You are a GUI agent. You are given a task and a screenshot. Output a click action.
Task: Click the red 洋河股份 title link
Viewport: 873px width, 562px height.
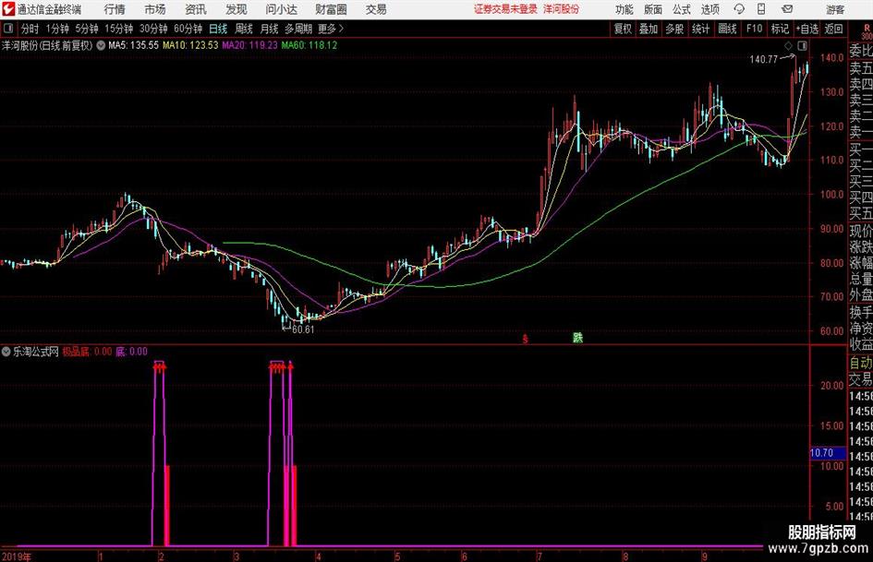[x=562, y=9]
